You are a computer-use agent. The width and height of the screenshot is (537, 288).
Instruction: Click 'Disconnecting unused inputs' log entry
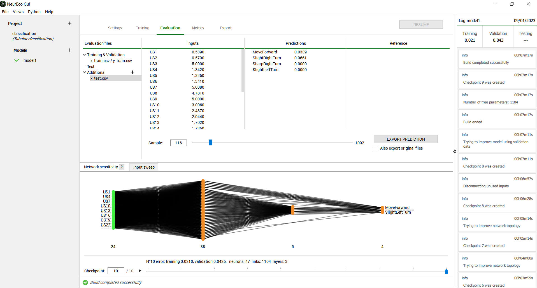point(497,183)
